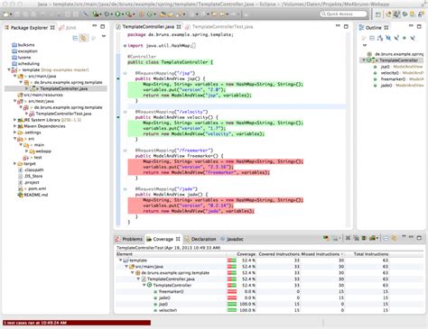Collapse TemplateController node in Outline
This screenshot has height=329, width=428.
[x=364, y=60]
